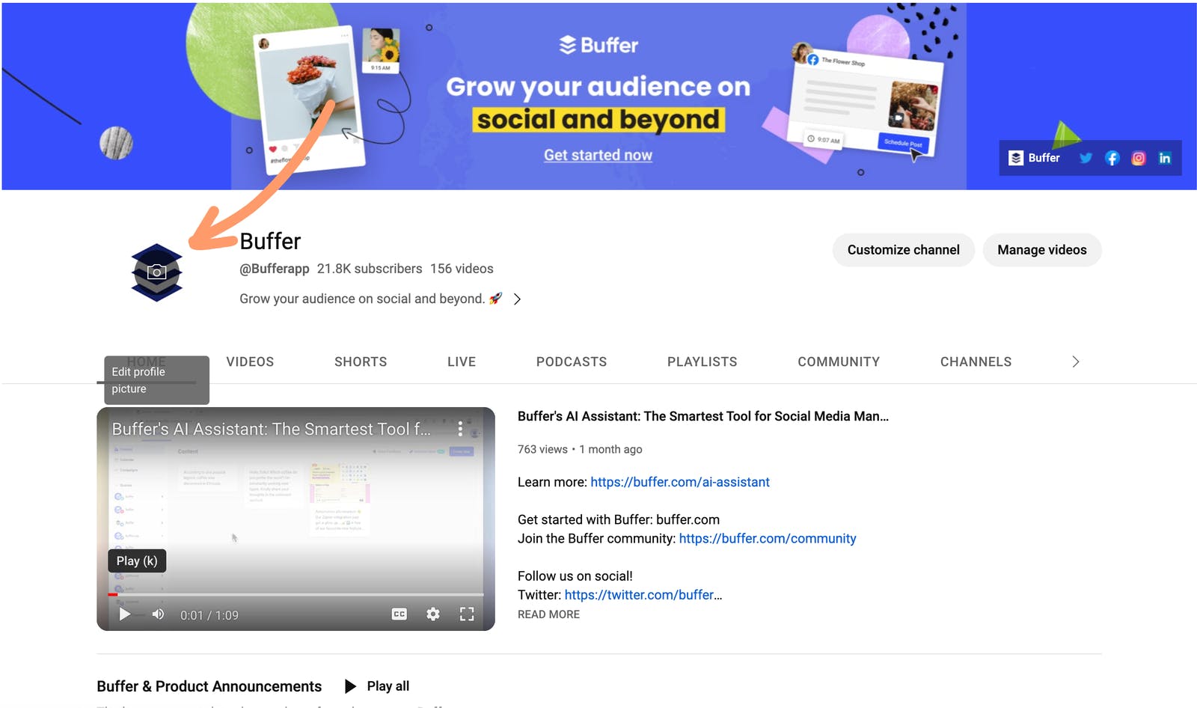Screen dimensions: 1197x708
Task: Click READ MORE under the description
Action: [x=548, y=614]
